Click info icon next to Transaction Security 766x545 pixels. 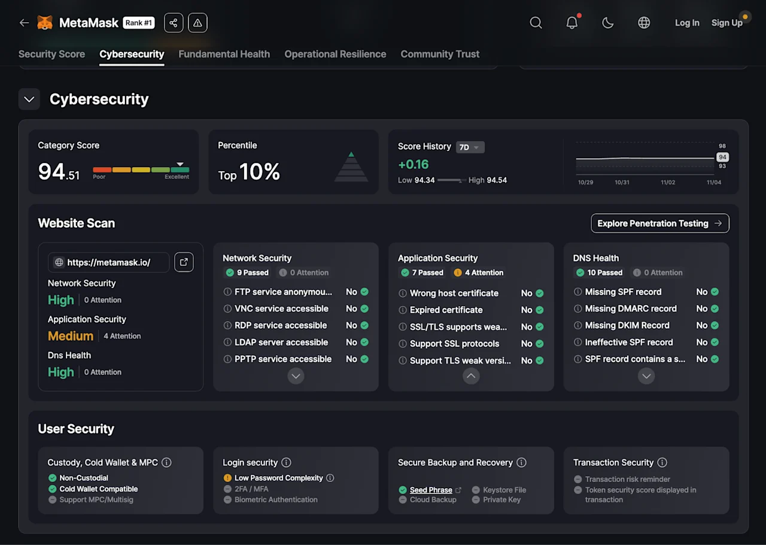pos(662,462)
